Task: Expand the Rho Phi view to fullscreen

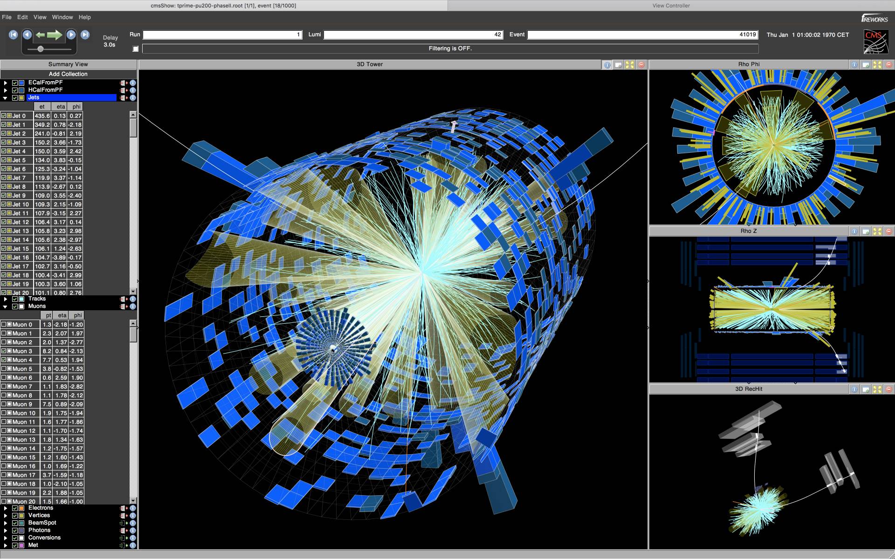Action: (878, 65)
